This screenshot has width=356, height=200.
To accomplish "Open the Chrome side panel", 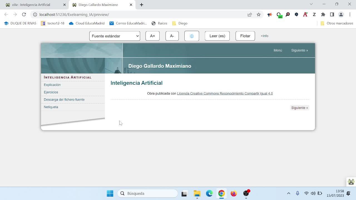I will click(332, 14).
